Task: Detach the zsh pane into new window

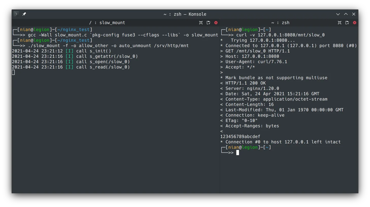Action: [347, 23]
